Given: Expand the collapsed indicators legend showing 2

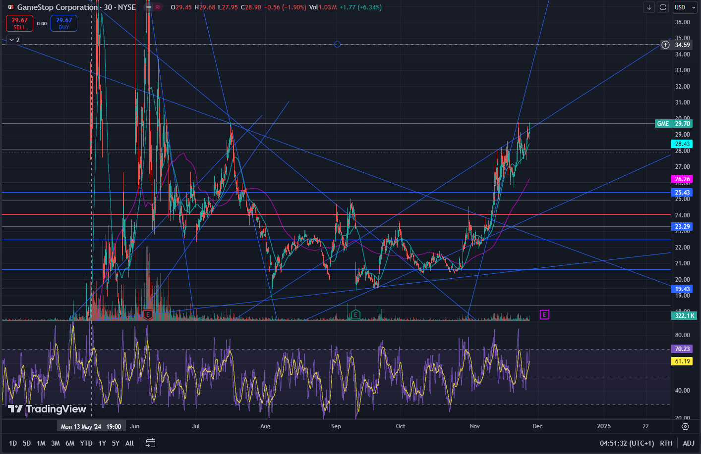Looking at the screenshot, I should click(14, 40).
